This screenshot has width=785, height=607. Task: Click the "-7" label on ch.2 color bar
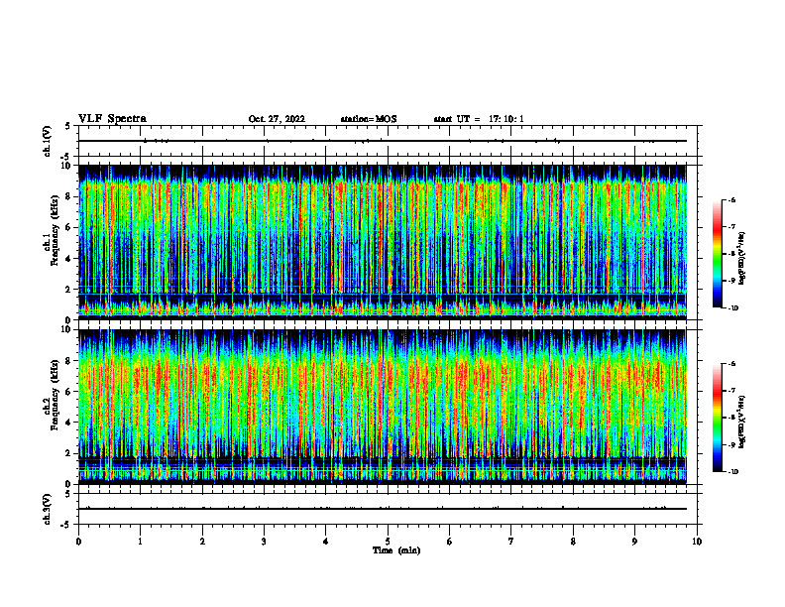(731, 391)
